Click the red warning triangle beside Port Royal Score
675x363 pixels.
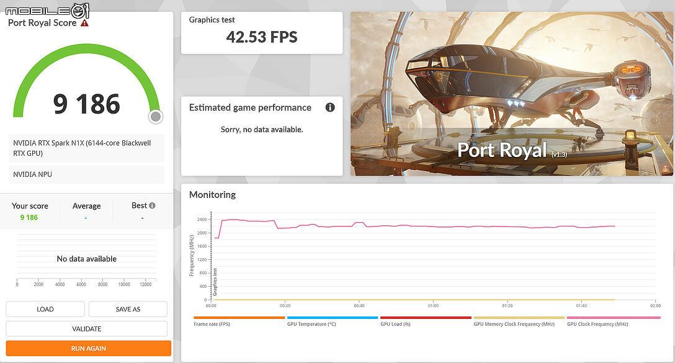[x=84, y=23]
